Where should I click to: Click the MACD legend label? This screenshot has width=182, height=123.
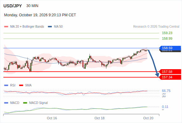click(x=14, y=103)
